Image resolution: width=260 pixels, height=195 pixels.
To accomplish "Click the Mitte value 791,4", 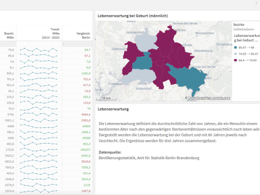I will (x=10, y=79).
